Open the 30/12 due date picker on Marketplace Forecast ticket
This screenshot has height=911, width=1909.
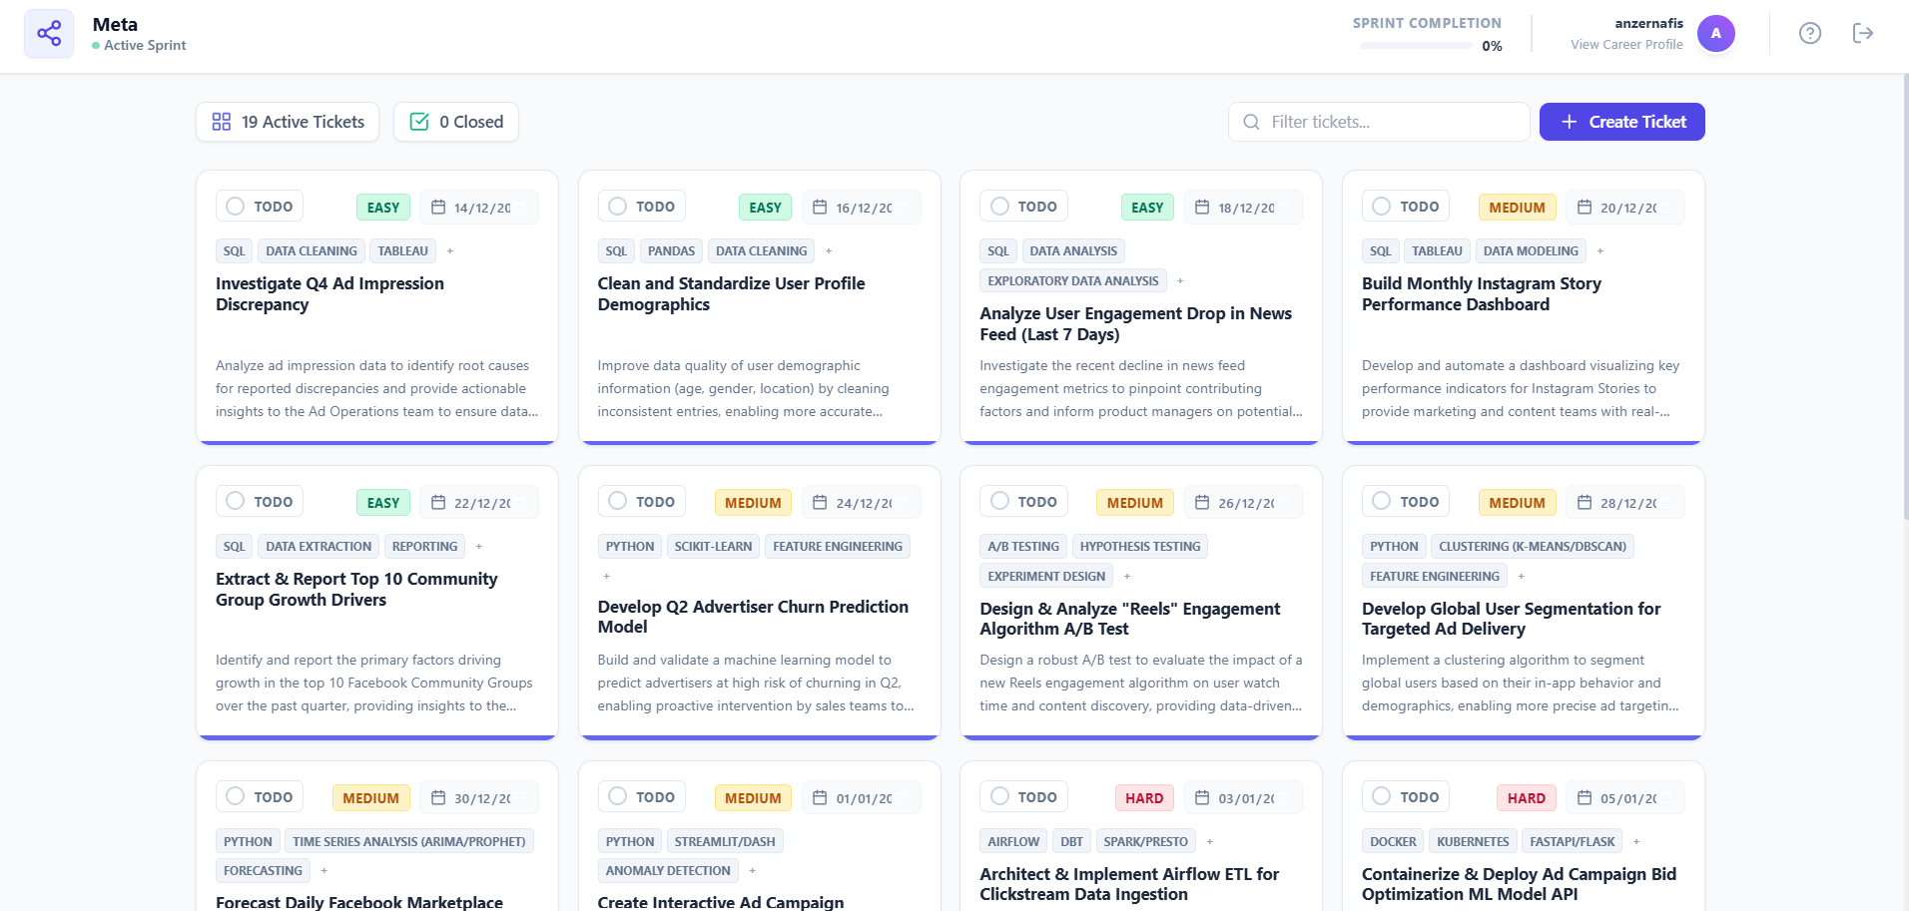[x=479, y=798]
